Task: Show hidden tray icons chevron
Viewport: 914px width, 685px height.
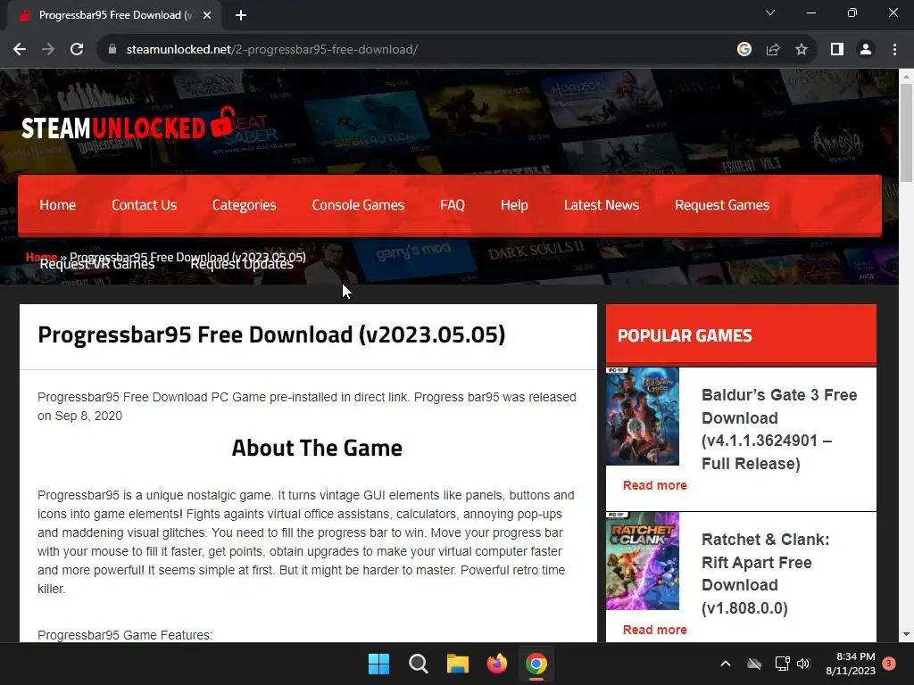Action: pos(726,664)
